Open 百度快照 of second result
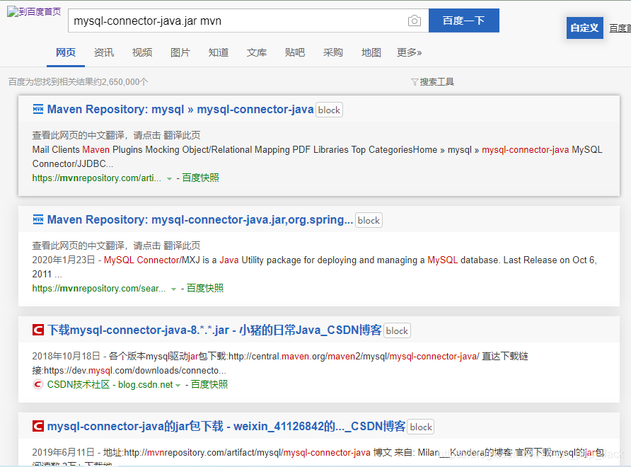This screenshot has height=467, width=631. click(x=205, y=288)
